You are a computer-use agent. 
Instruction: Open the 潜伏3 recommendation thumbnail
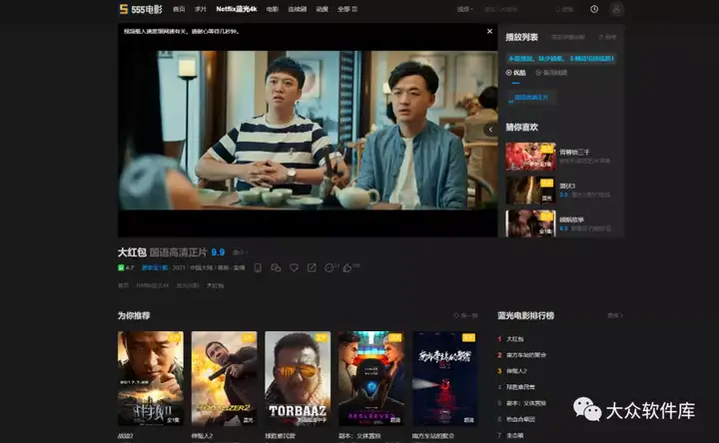[530, 191]
